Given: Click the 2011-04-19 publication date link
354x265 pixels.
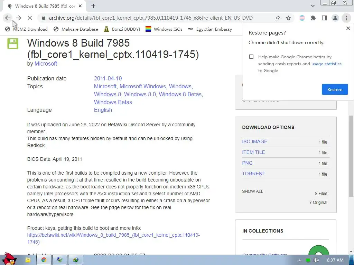Looking at the screenshot, I should tap(108, 78).
